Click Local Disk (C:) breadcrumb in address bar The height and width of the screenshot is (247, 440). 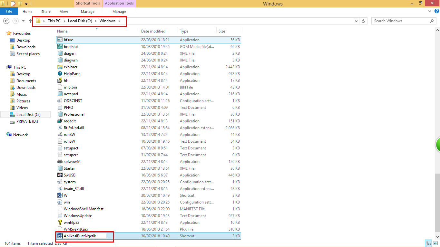[80, 21]
